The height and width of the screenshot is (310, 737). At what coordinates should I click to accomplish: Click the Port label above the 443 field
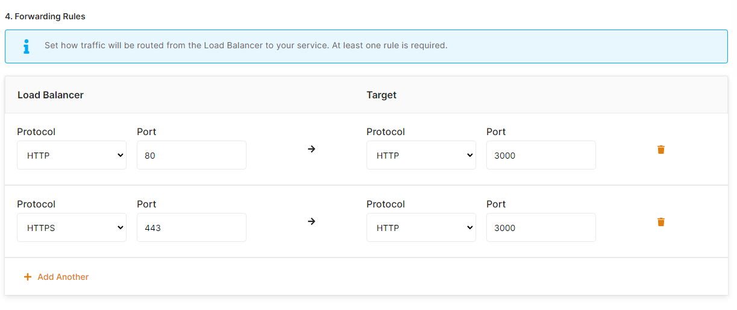[146, 204]
